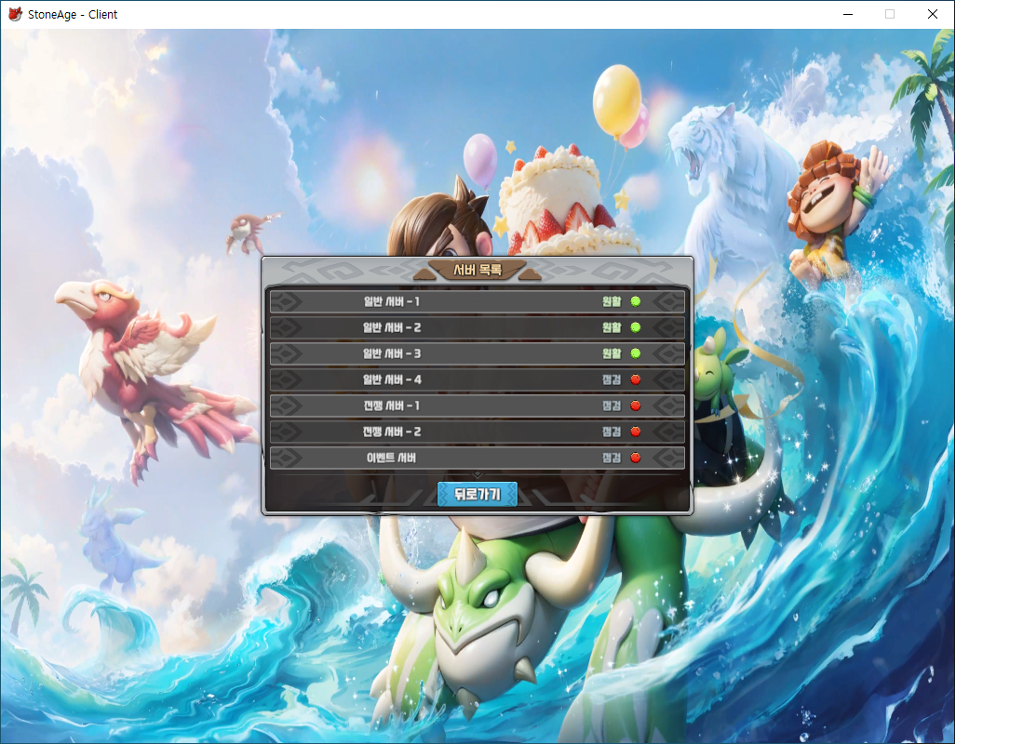
Task: Click red status dot of 이벤트 서버
Action: (636, 458)
